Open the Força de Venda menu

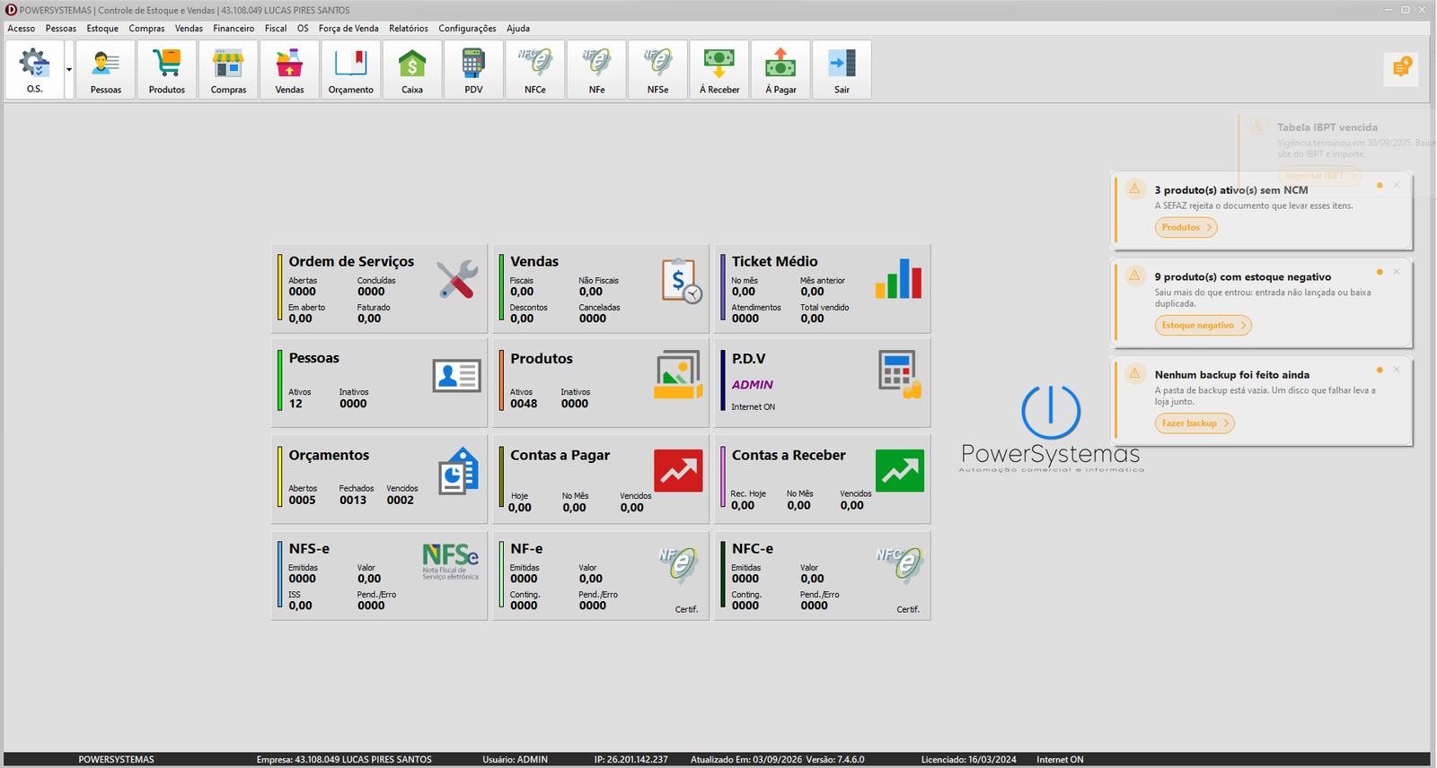(x=348, y=29)
